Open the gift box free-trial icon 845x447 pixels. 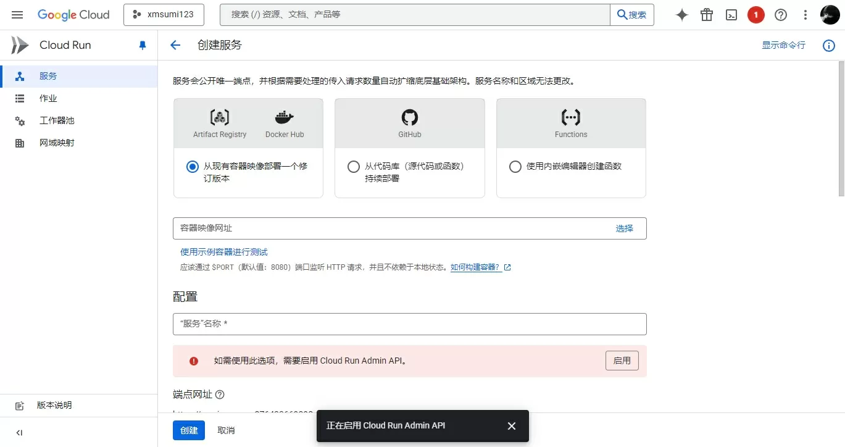(707, 15)
